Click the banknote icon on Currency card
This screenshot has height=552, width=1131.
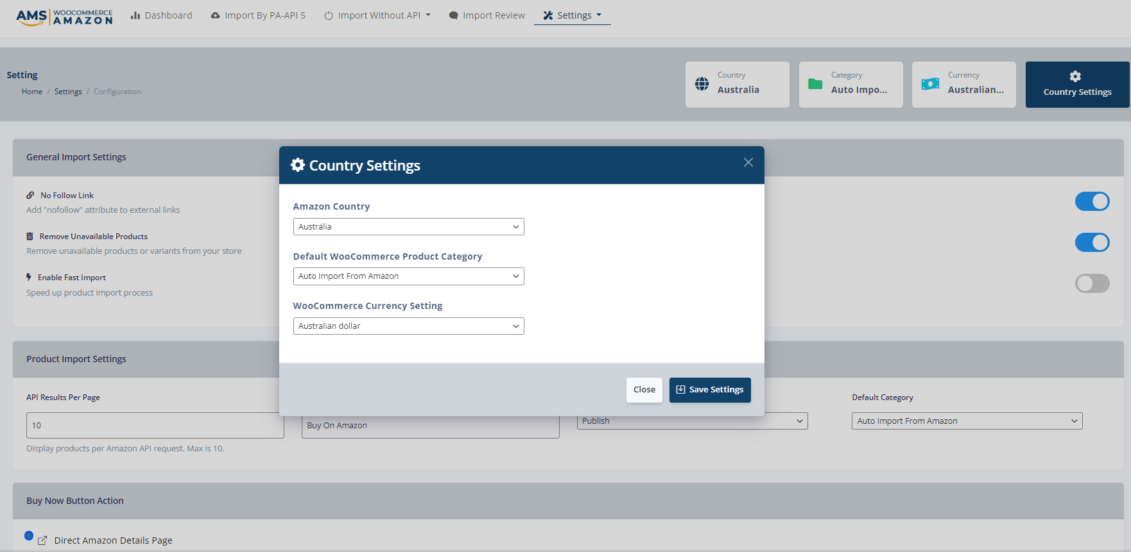click(x=930, y=84)
